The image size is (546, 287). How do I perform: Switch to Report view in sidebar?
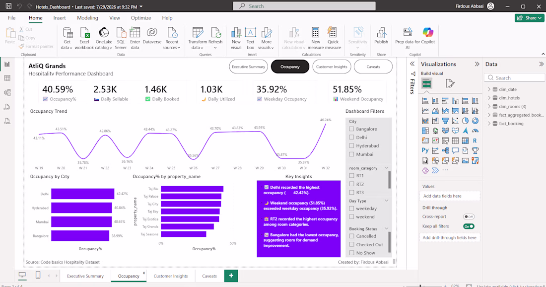pyautogui.click(x=7, y=64)
